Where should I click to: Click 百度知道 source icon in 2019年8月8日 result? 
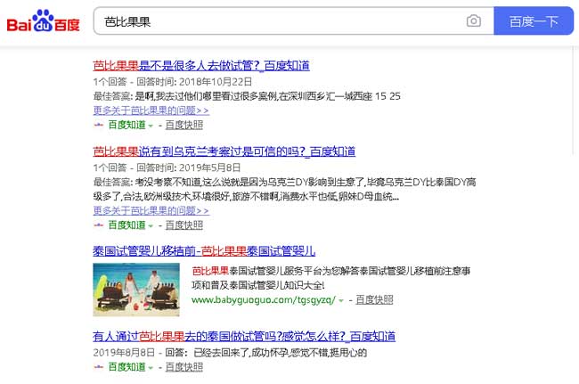[x=99, y=367]
